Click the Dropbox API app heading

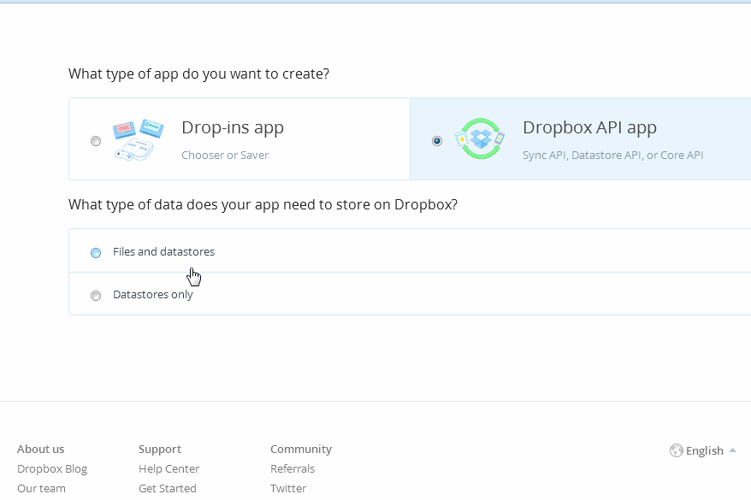point(589,127)
